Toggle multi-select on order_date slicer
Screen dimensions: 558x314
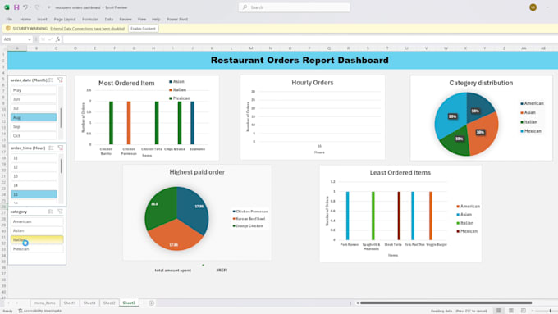click(51, 80)
